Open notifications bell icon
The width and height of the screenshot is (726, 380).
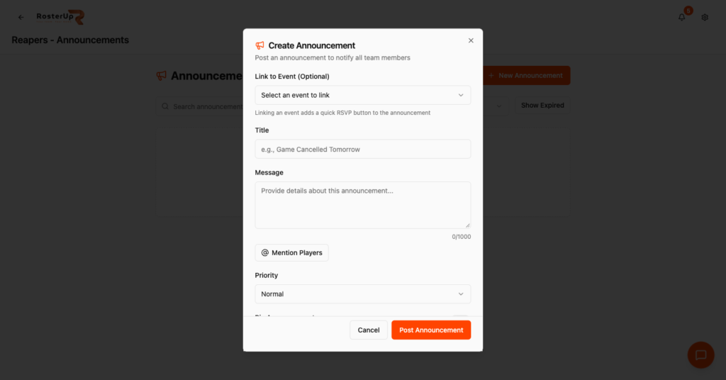pyautogui.click(x=681, y=18)
